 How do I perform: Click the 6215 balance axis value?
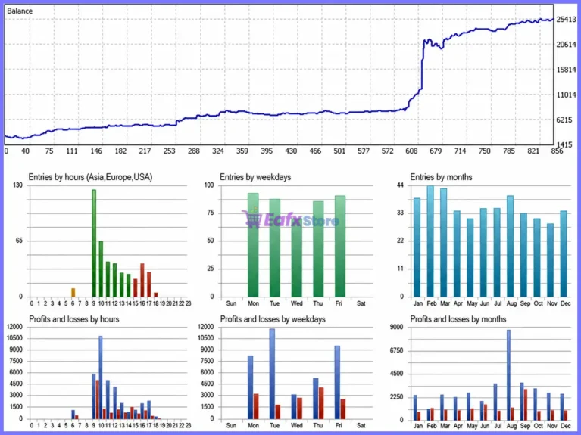pyautogui.click(x=566, y=120)
